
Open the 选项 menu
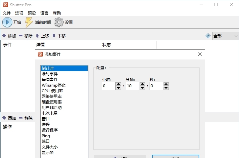[19, 13]
